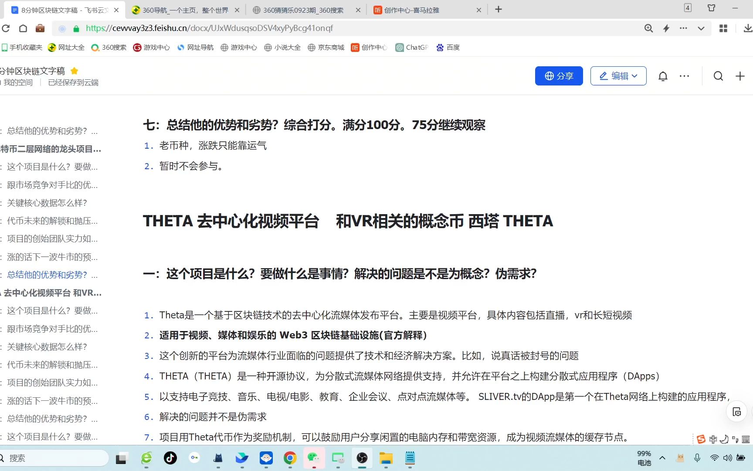753x471 pixels.
Task: Jump to outline item 特币二层网络的龙头项目
Action: coord(51,149)
